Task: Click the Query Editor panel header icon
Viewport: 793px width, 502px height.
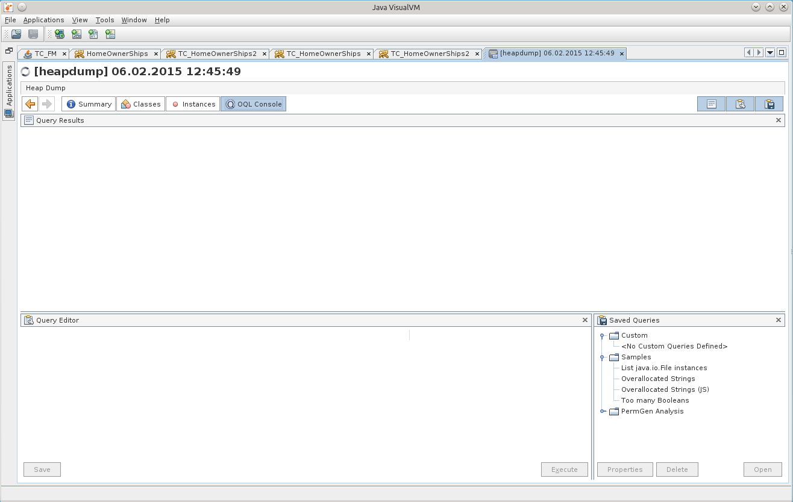Action: tap(29, 320)
